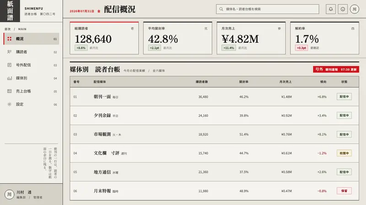
Task: Click open rate 51.4%
Action: (244, 134)
